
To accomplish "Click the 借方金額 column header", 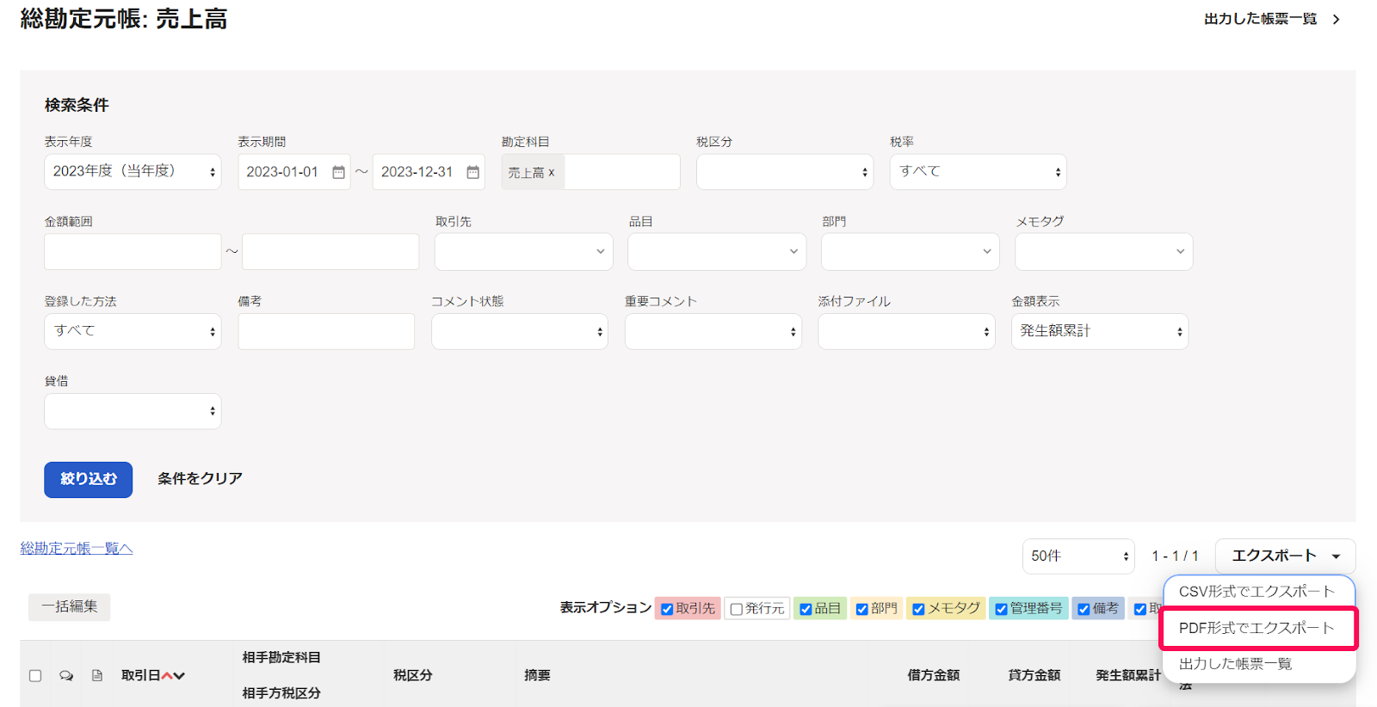I will pos(934,676).
